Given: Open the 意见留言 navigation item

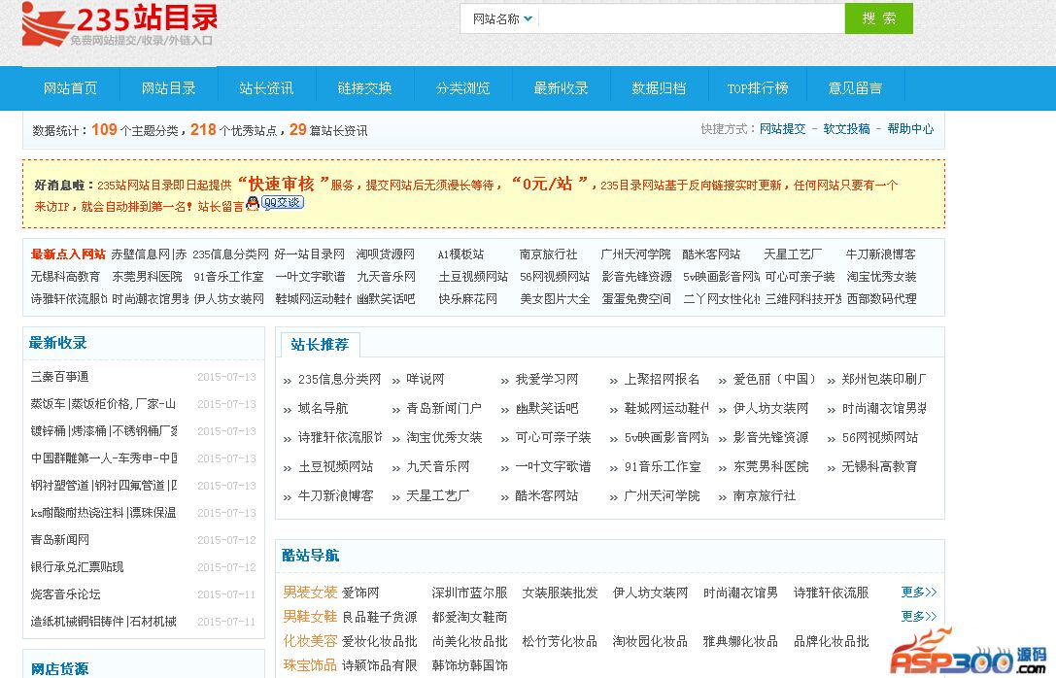Looking at the screenshot, I should coord(856,88).
